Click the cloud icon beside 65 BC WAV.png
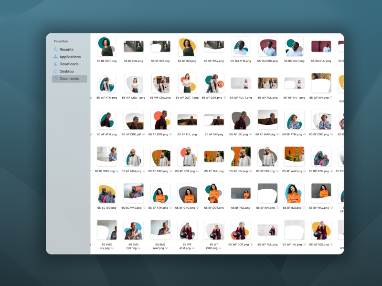The image size is (382, 286). (144, 208)
